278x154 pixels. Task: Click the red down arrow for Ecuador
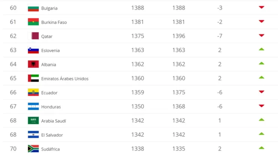point(261,92)
